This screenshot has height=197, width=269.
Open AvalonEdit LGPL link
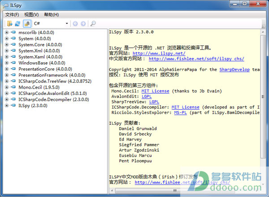(147, 96)
